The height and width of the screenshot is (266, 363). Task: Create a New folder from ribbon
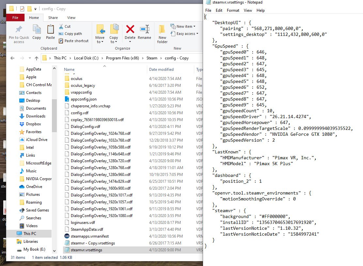(162, 34)
